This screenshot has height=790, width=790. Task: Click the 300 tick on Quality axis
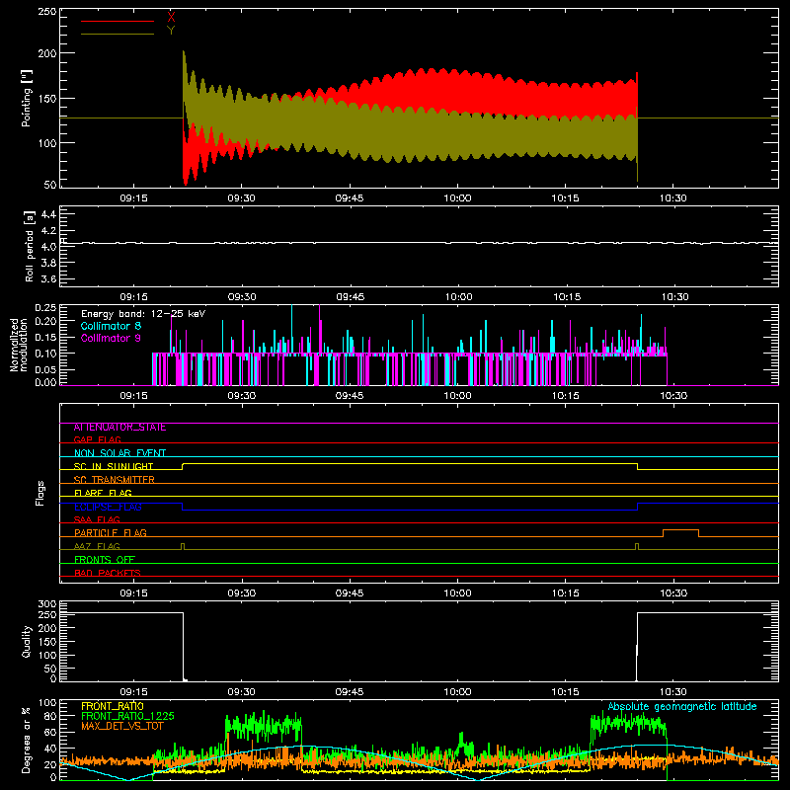tap(47, 604)
